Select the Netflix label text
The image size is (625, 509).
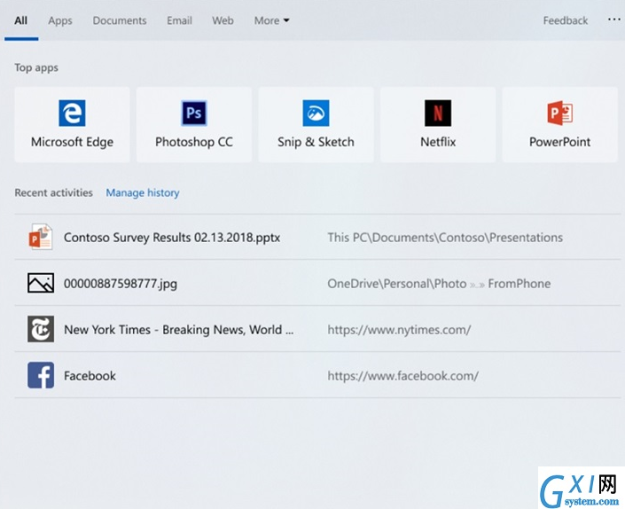[438, 142]
